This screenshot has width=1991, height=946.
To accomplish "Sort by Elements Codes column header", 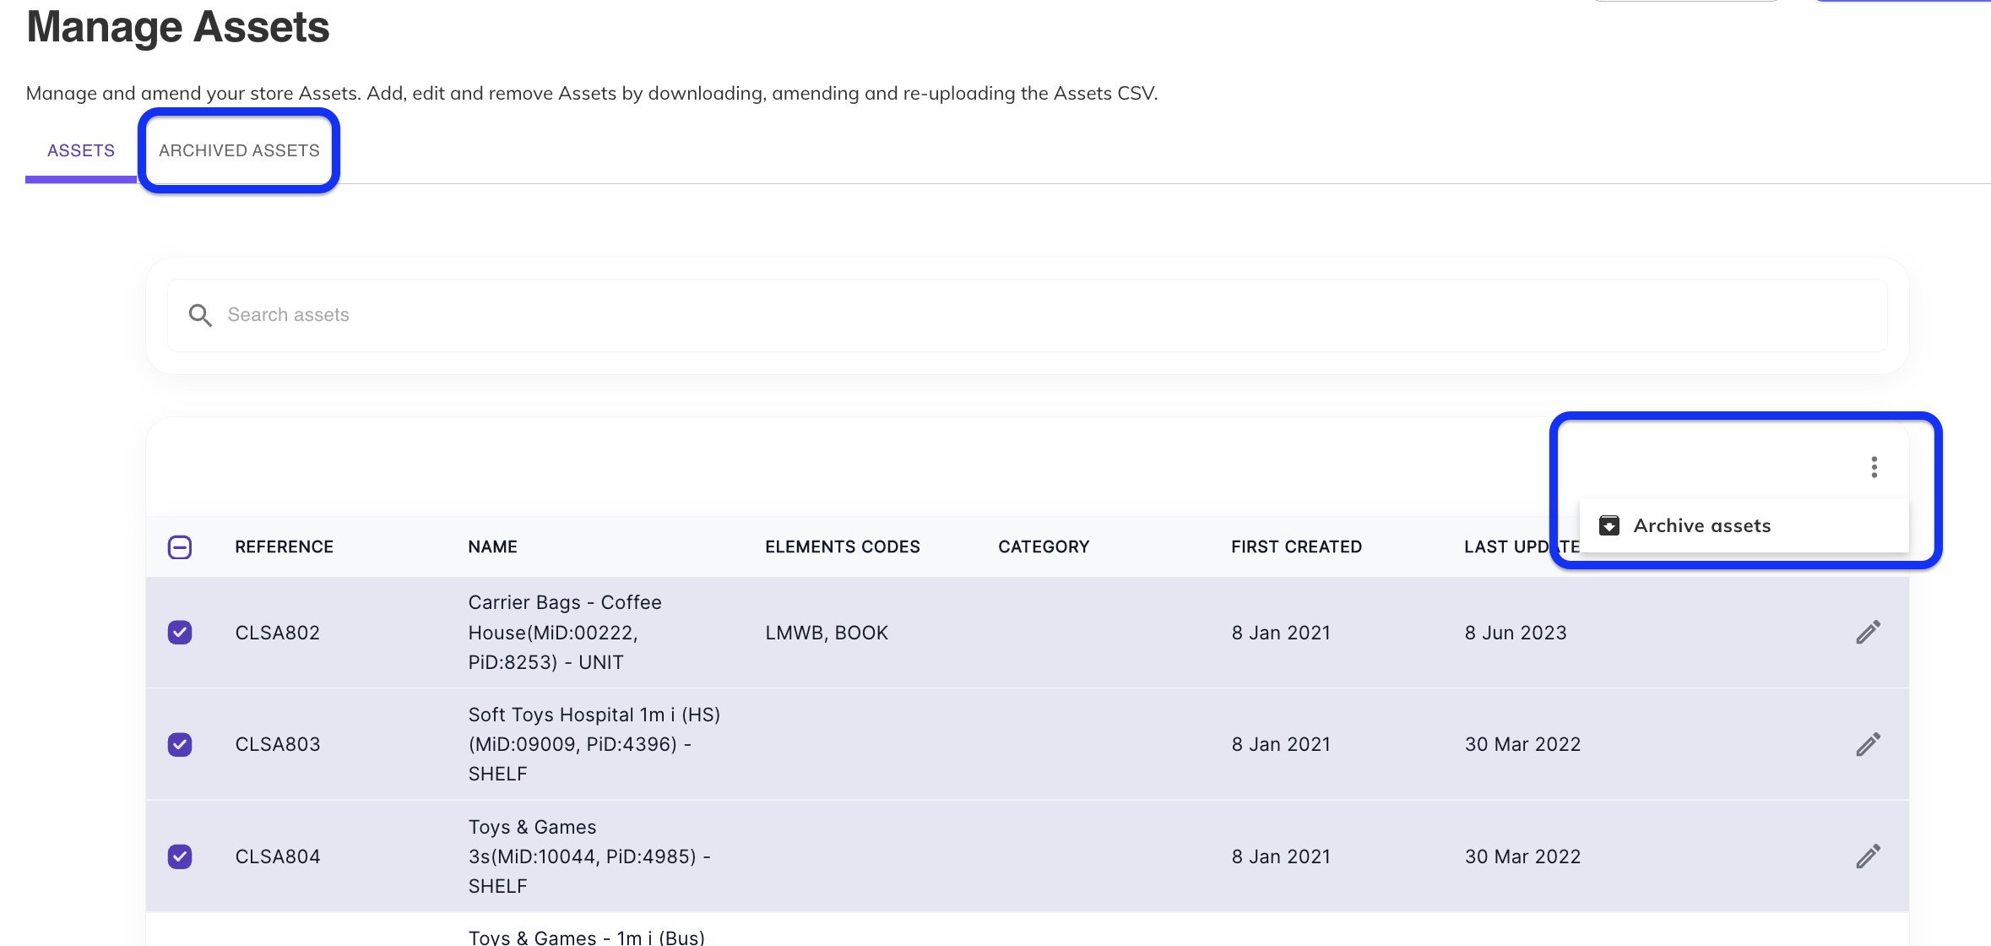I will click(x=842, y=546).
